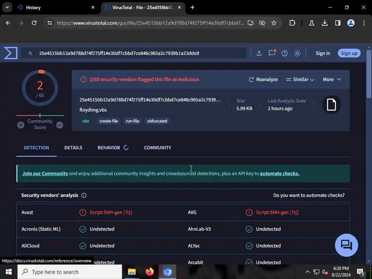Click Sign in
Image resolution: width=372 pixels, height=279 pixels.
[x=323, y=53]
